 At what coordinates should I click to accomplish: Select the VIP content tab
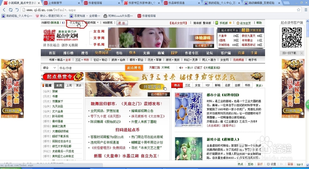point(208,85)
